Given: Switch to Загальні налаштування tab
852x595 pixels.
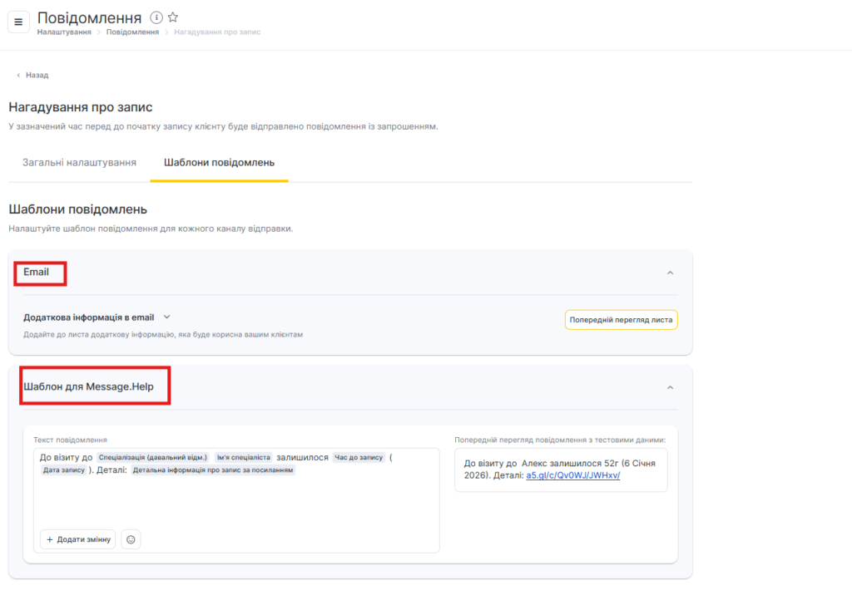Looking at the screenshot, I should [x=79, y=162].
